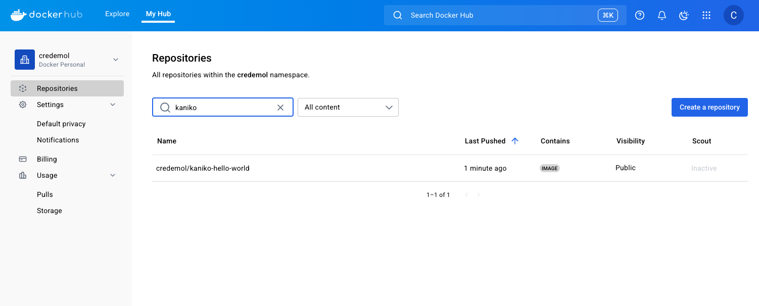The width and height of the screenshot is (759, 306).
Task: Click the magnifier icon in repository filter
Action: coord(165,107)
